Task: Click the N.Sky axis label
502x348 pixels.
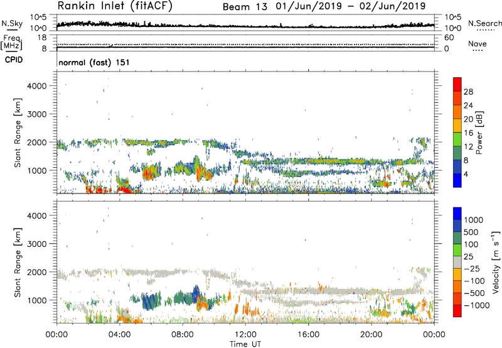Action: [x=12, y=23]
